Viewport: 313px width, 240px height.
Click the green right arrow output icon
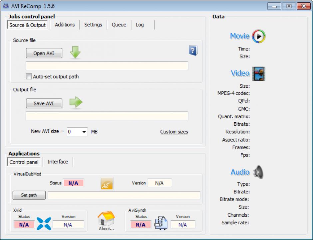point(76,103)
